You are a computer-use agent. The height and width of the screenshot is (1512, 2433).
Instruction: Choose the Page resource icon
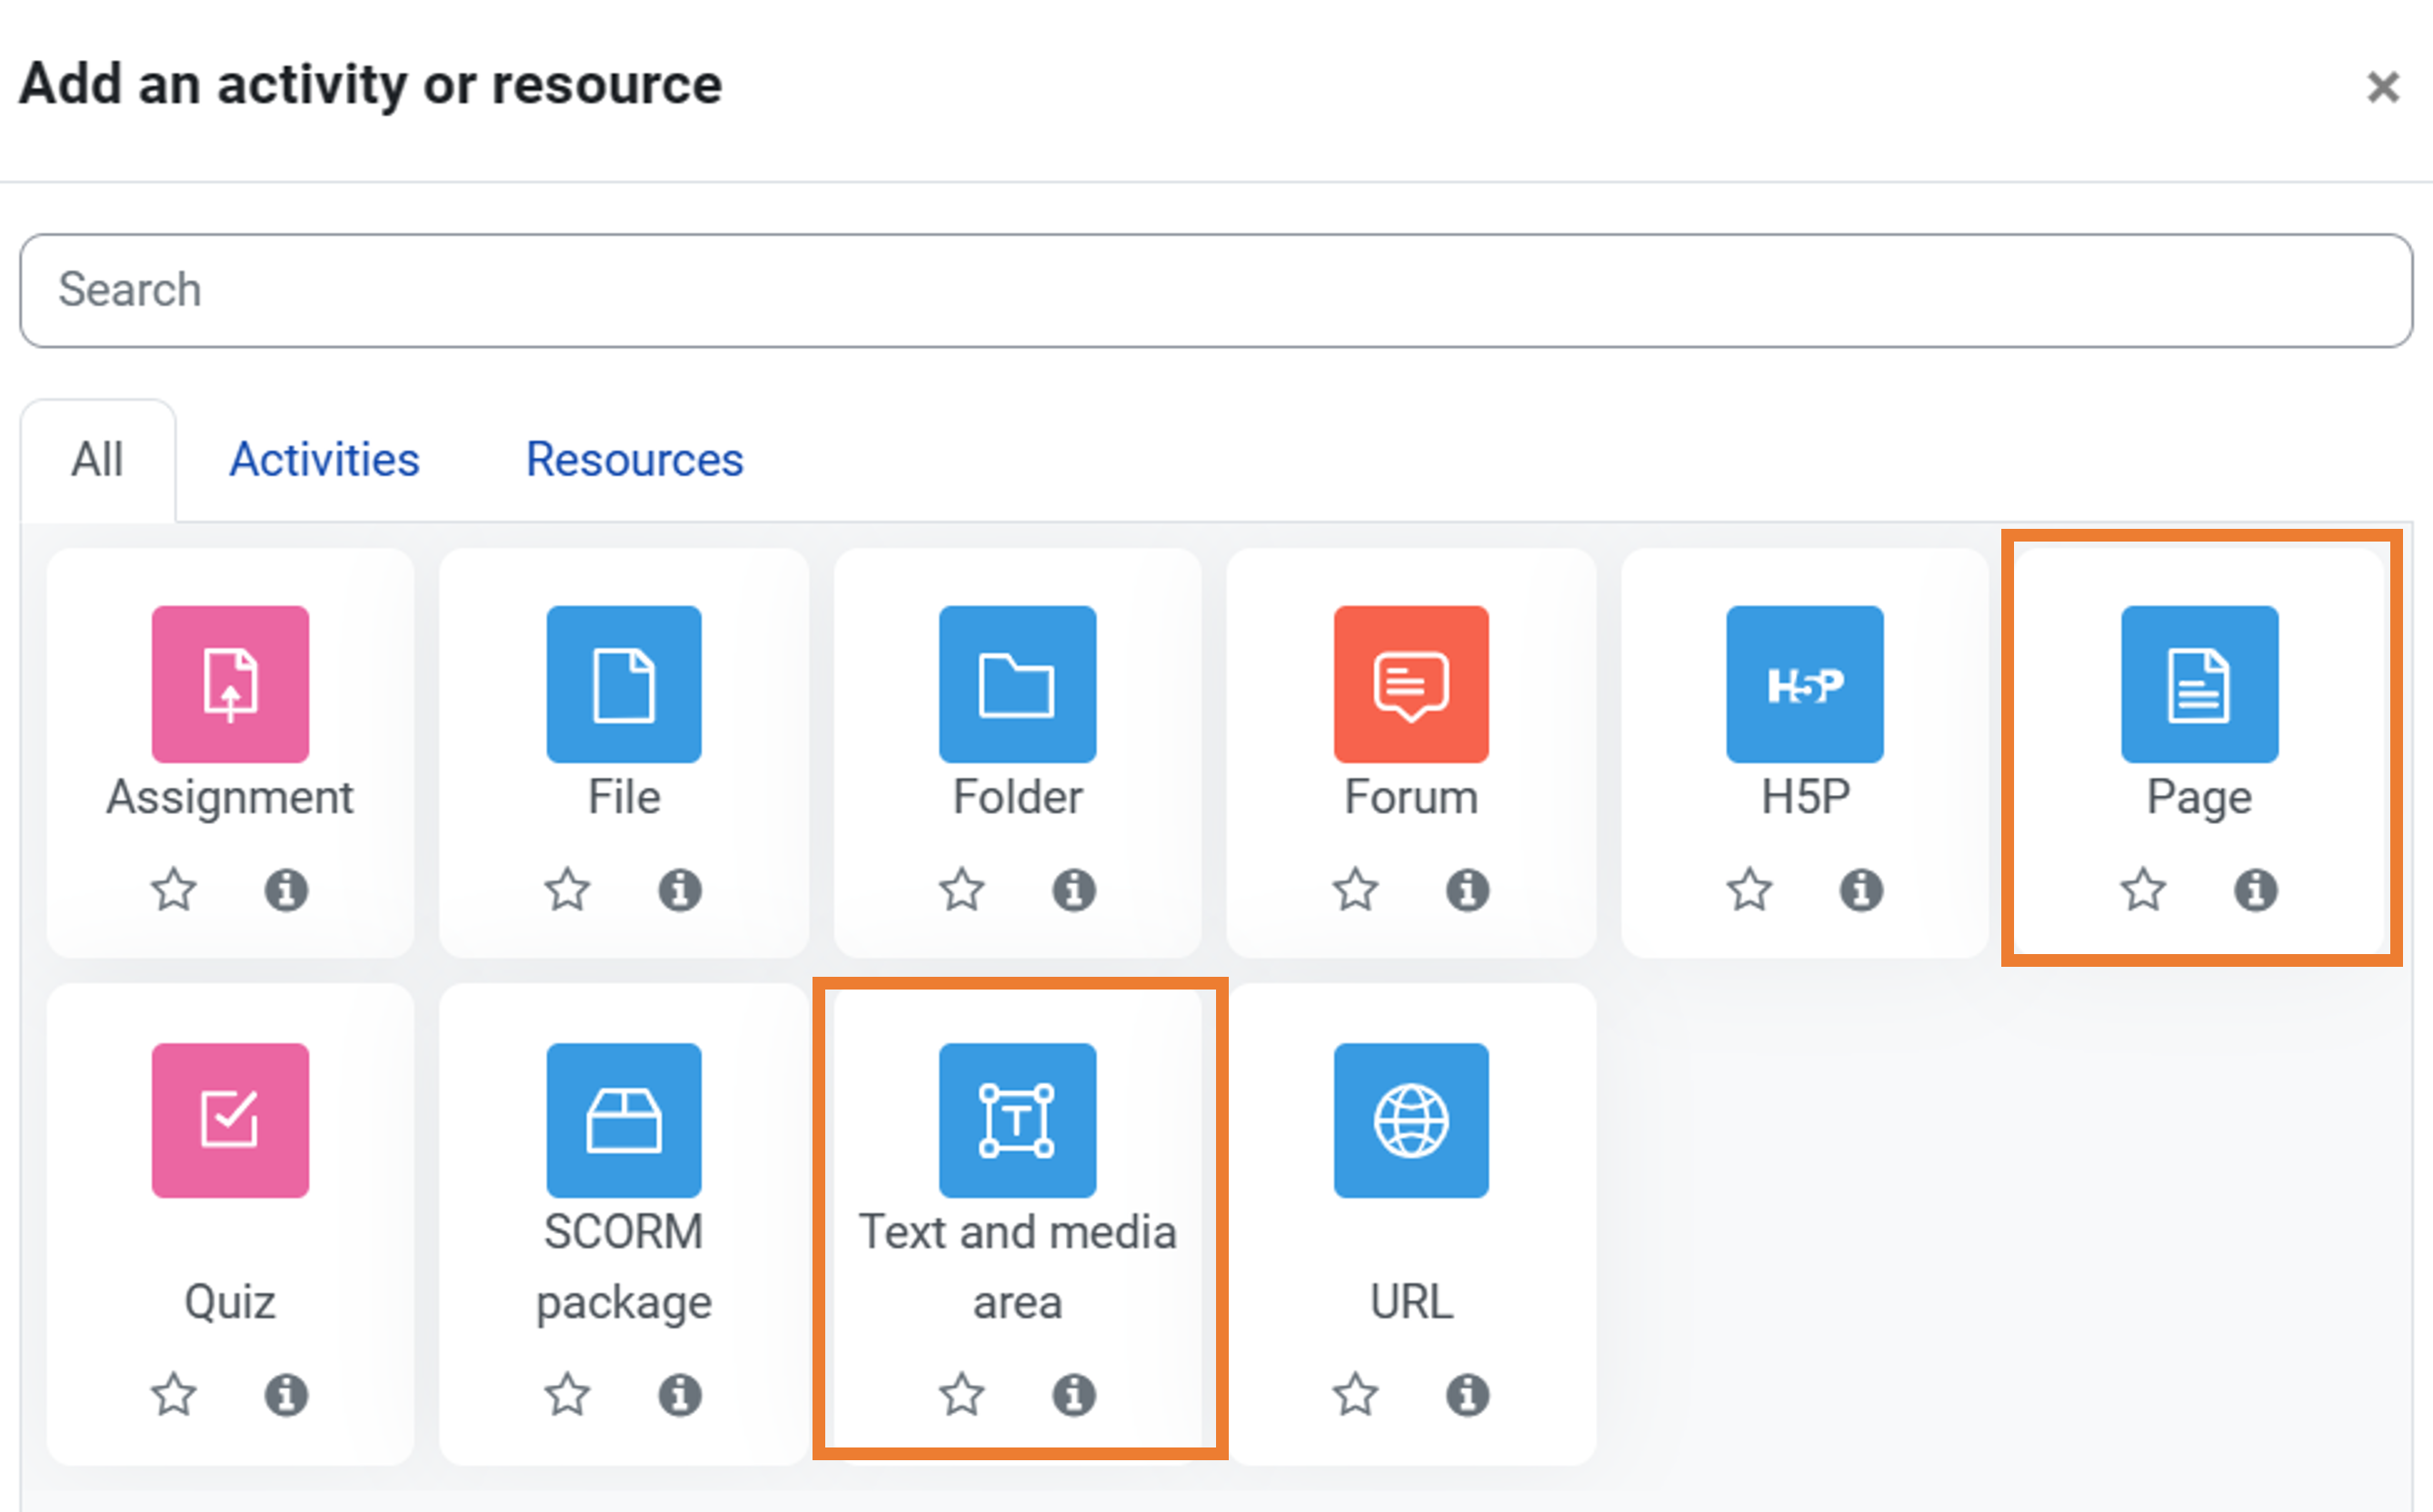[2199, 684]
